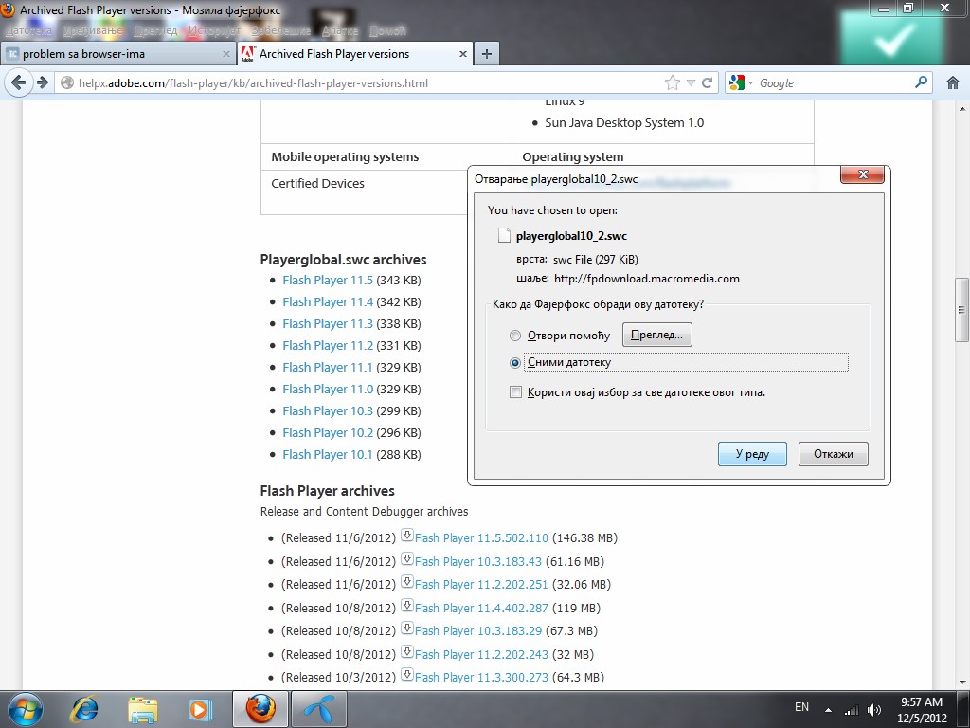
Task: Click the Reload page icon
Action: tap(707, 83)
